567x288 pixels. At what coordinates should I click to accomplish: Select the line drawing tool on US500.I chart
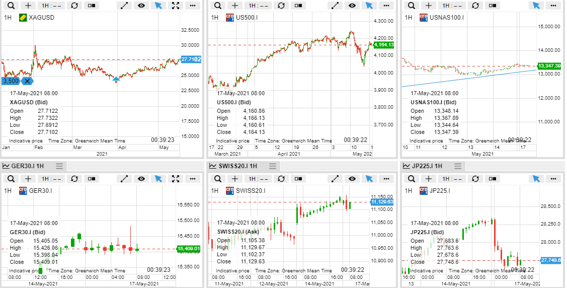tap(335, 6)
